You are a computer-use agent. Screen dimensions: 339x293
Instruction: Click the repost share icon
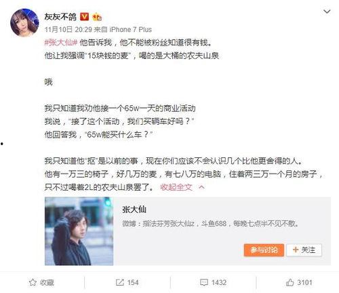120,282
